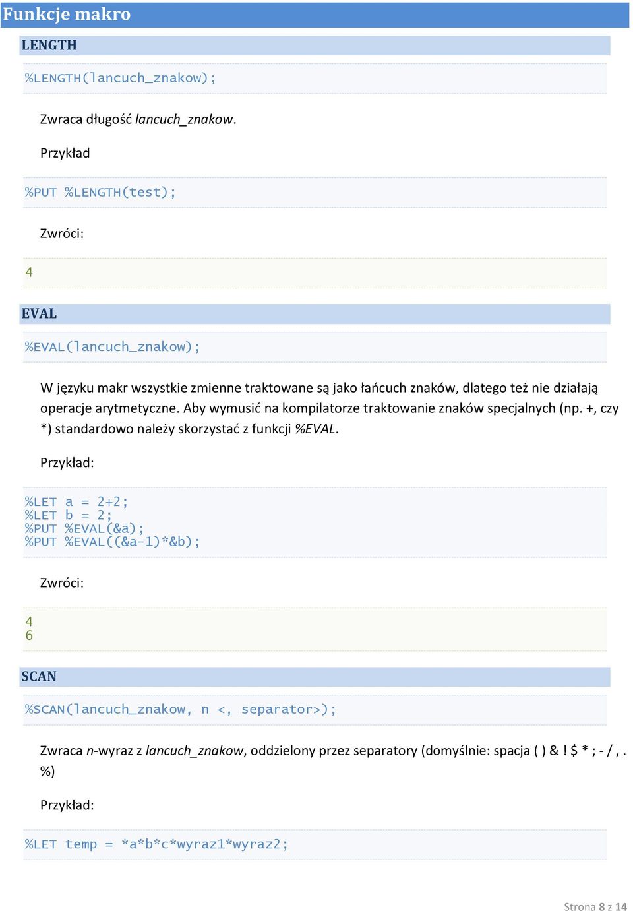
Task: Select the LENGTH section heading
Action: pyautogui.click(x=49, y=45)
